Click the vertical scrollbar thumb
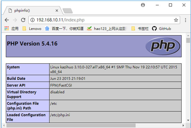The width and height of the screenshot is (191, 128). (x=188, y=40)
